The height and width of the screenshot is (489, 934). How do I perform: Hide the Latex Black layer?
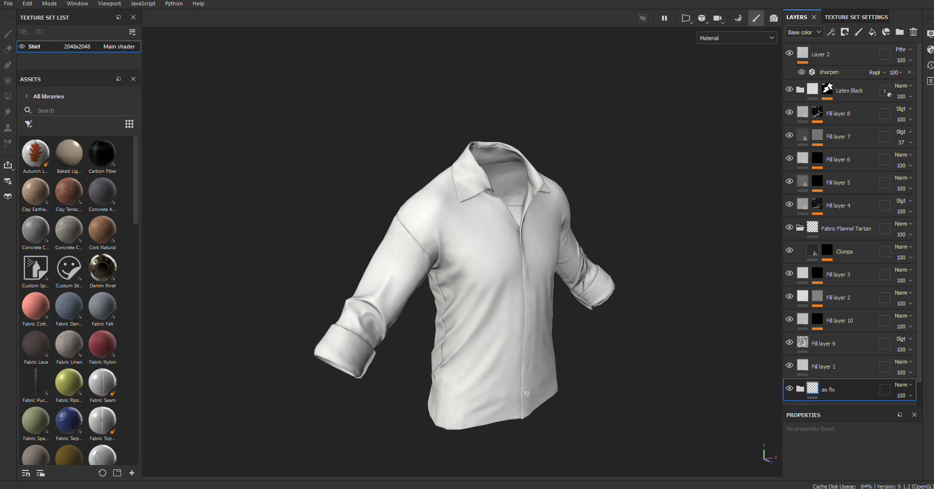(789, 90)
